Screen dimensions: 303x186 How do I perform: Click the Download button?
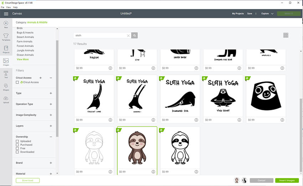pyautogui.click(x=28, y=180)
